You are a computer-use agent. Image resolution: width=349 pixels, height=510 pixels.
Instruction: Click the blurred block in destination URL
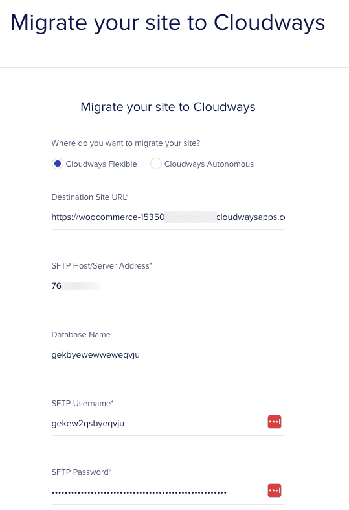point(190,217)
